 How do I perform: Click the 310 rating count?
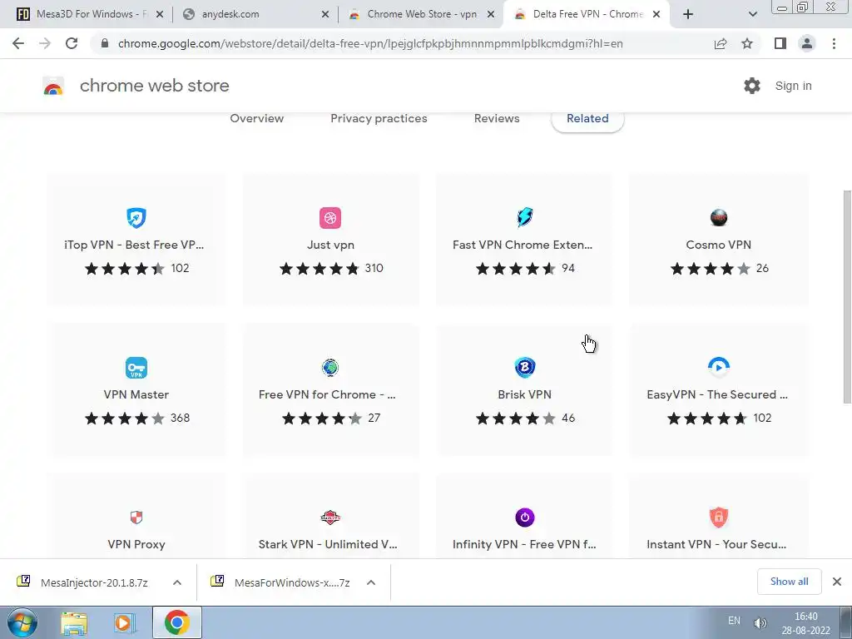coord(374,268)
